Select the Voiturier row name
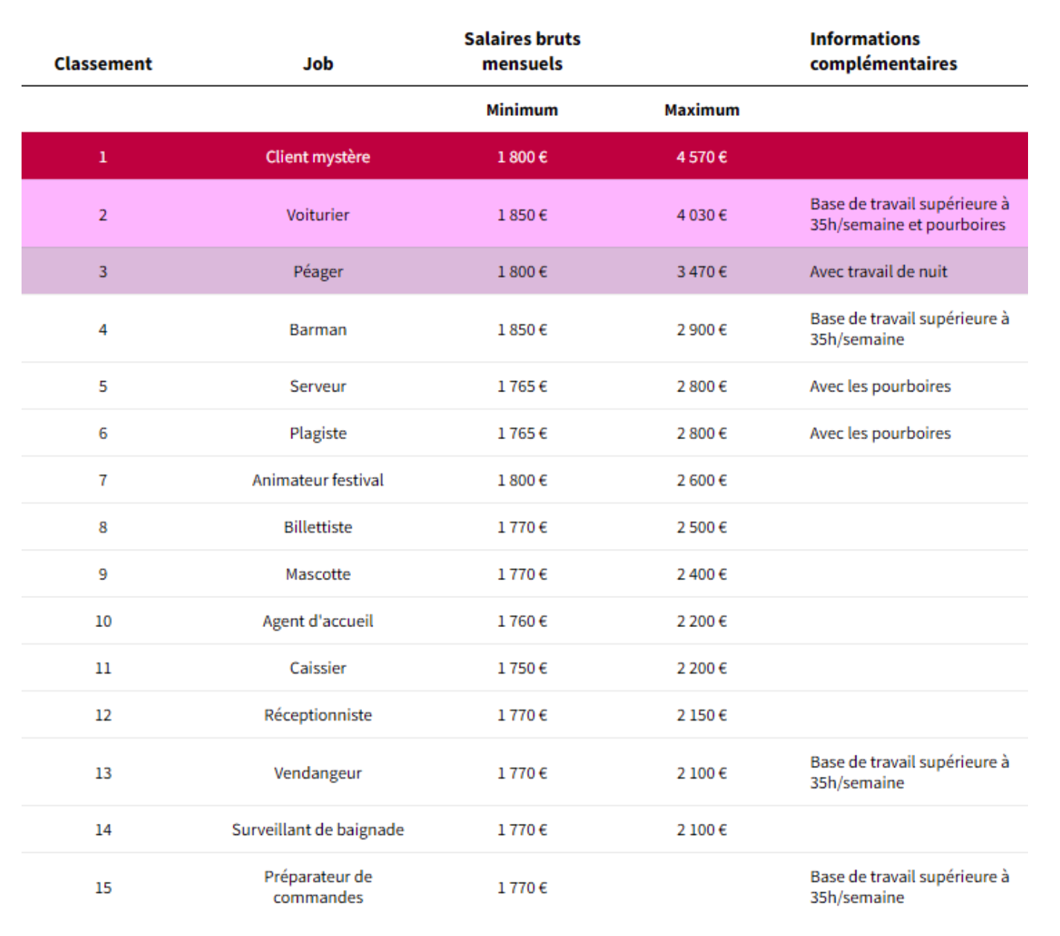1060x936 pixels. click(x=317, y=215)
